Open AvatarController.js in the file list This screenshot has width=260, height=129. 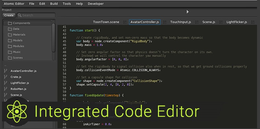[x=24, y=71]
